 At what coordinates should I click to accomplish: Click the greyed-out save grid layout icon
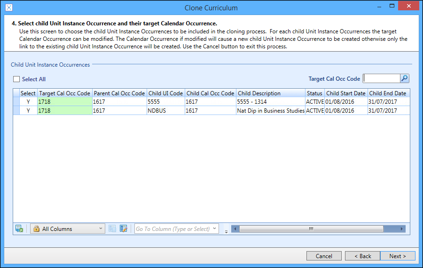(x=112, y=229)
